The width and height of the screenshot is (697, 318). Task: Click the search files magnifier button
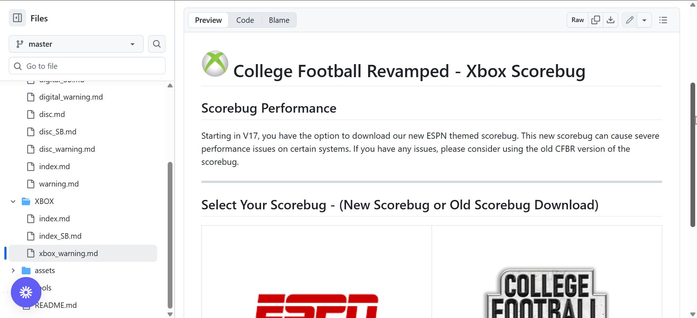coord(157,44)
